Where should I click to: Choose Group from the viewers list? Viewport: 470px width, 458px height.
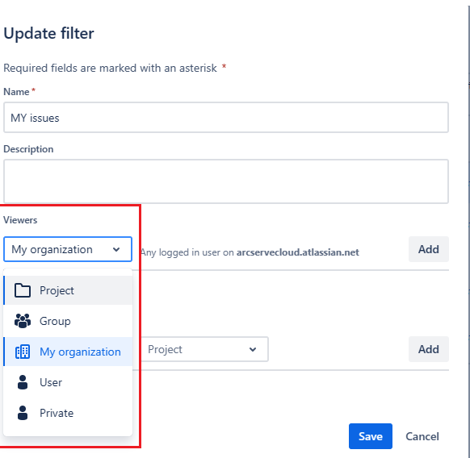pos(68,321)
